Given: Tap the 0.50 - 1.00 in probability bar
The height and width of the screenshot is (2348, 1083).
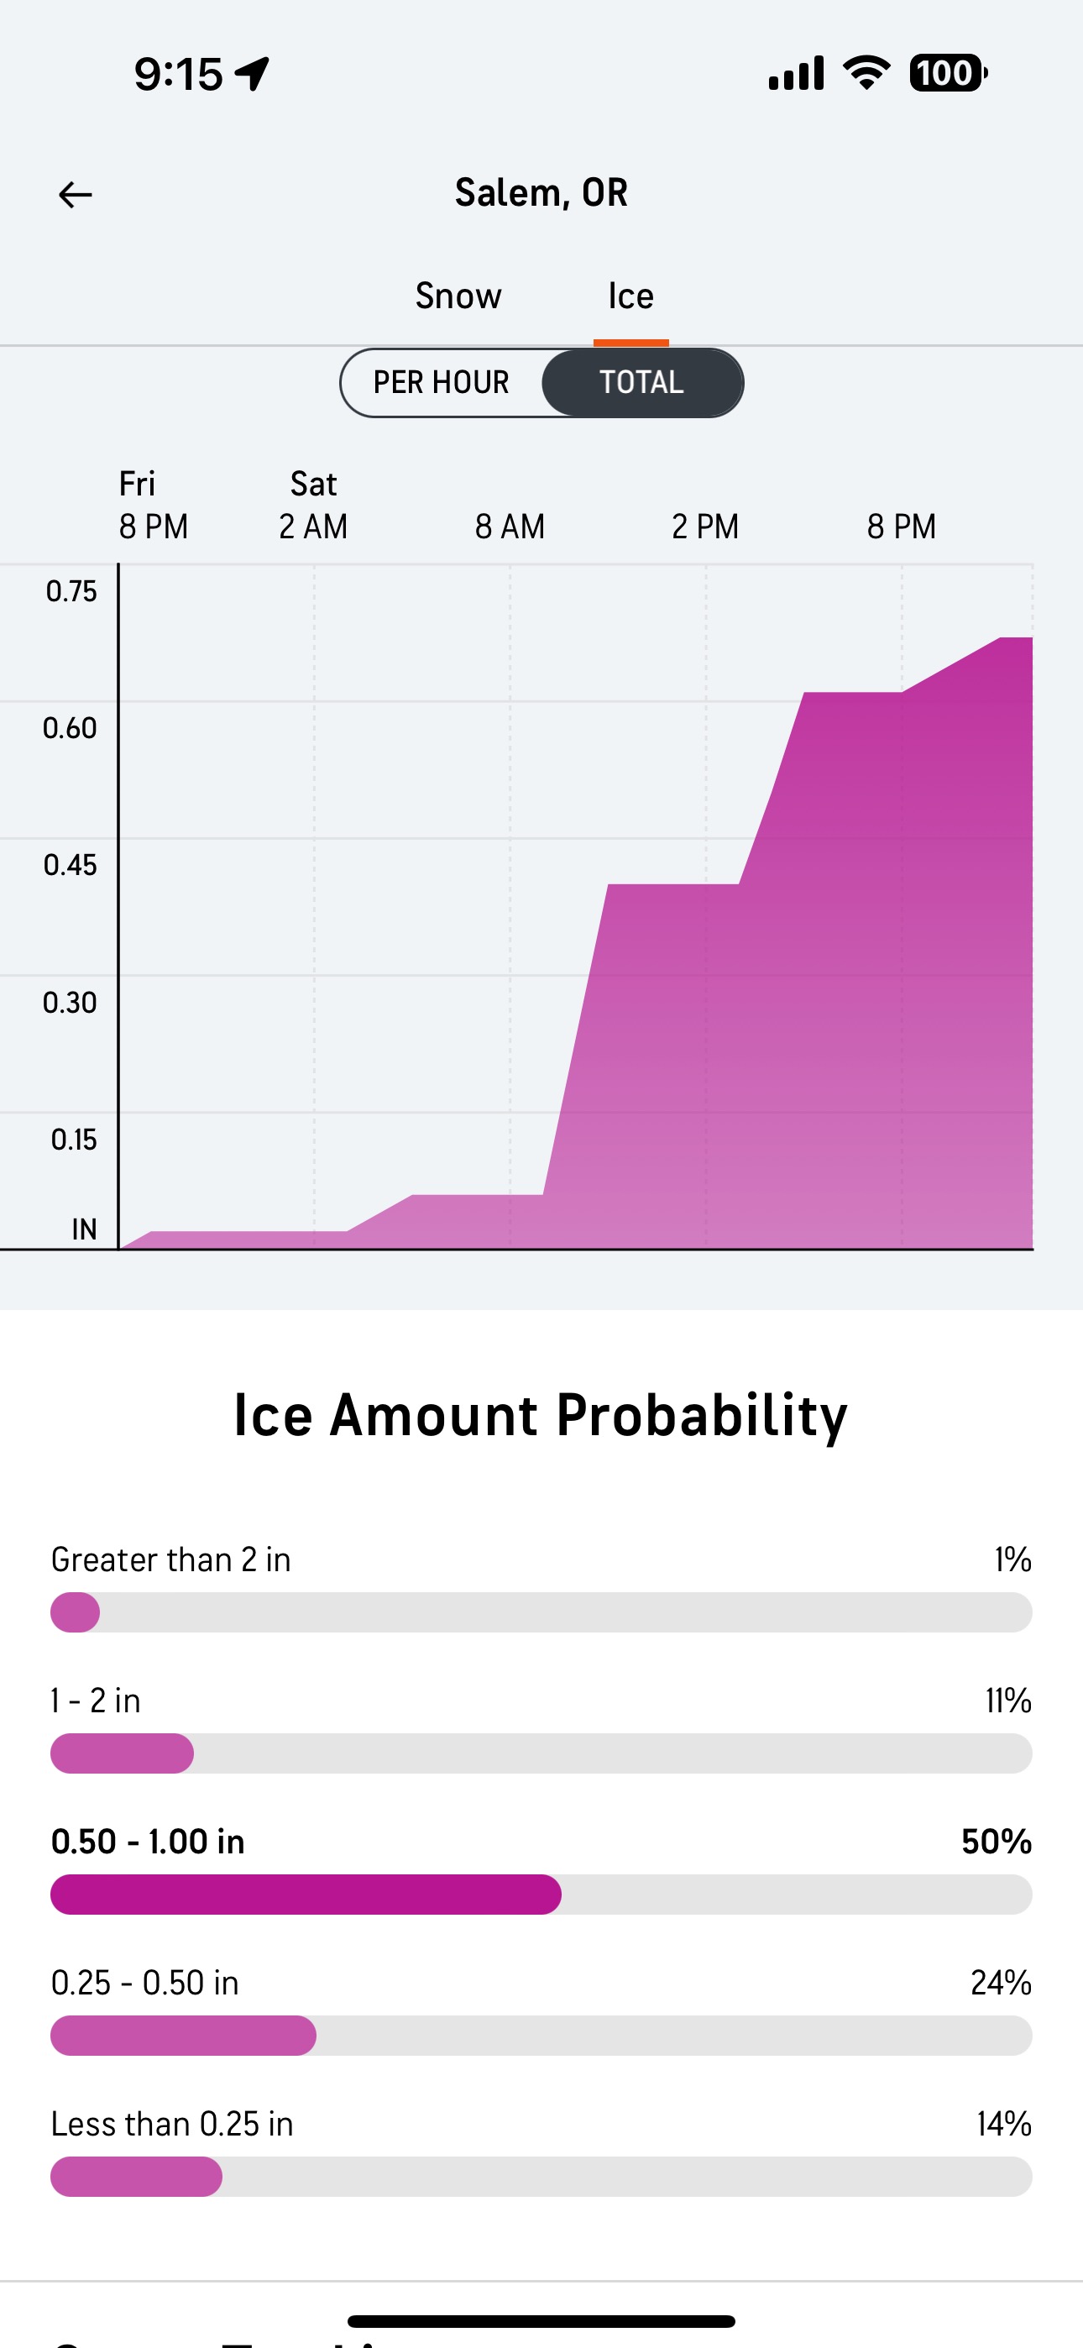Looking at the screenshot, I should click(x=541, y=1894).
